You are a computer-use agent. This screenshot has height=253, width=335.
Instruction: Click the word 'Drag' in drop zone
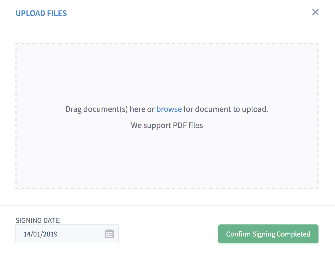[73, 109]
